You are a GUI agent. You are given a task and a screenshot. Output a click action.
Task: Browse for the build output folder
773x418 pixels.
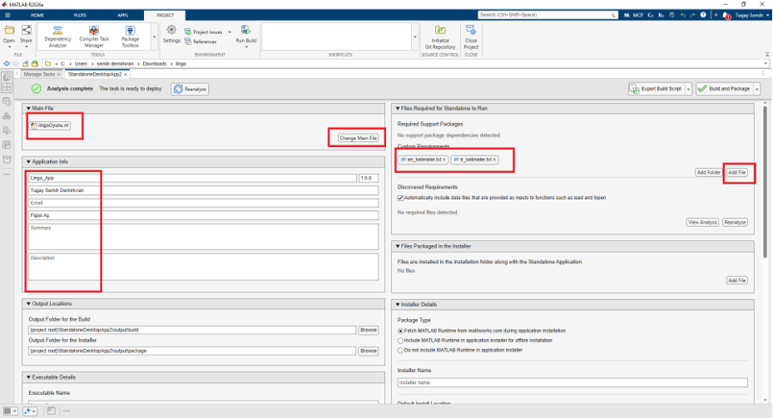pos(369,331)
